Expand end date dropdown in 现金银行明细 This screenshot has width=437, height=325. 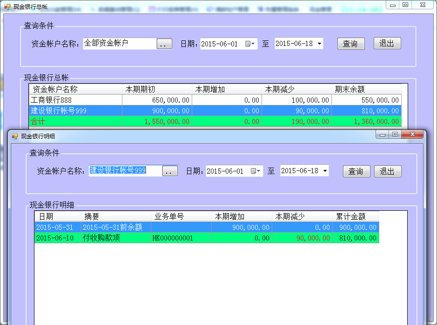click(324, 171)
